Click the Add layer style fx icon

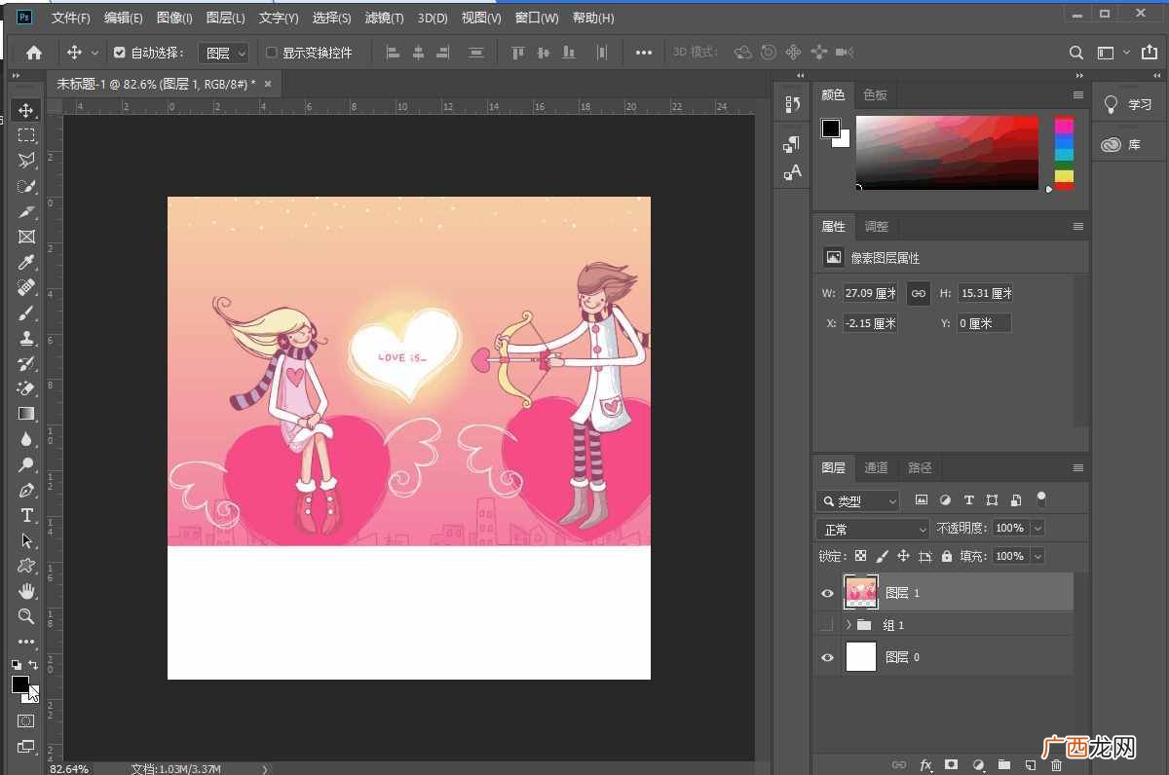(925, 765)
